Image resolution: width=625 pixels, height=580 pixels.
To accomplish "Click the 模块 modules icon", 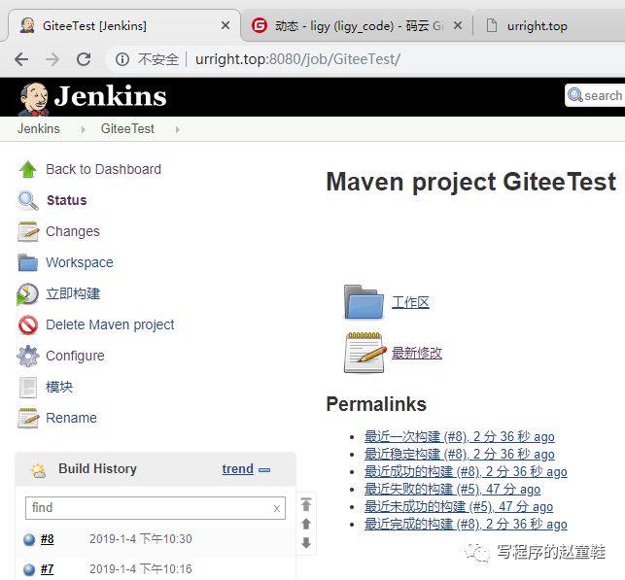I will click(x=28, y=388).
